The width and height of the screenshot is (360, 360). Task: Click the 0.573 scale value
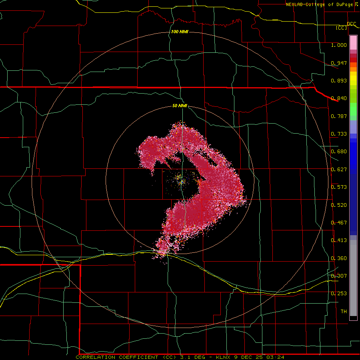[339, 187]
